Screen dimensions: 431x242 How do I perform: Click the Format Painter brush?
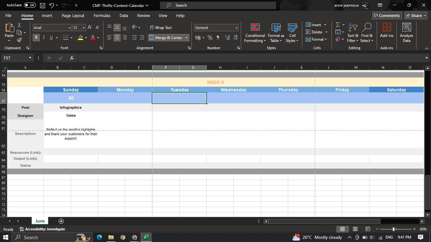pos(19,40)
